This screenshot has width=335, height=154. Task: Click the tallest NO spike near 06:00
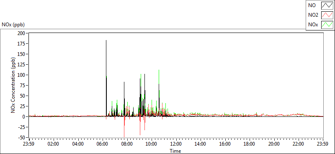[x=106, y=40]
